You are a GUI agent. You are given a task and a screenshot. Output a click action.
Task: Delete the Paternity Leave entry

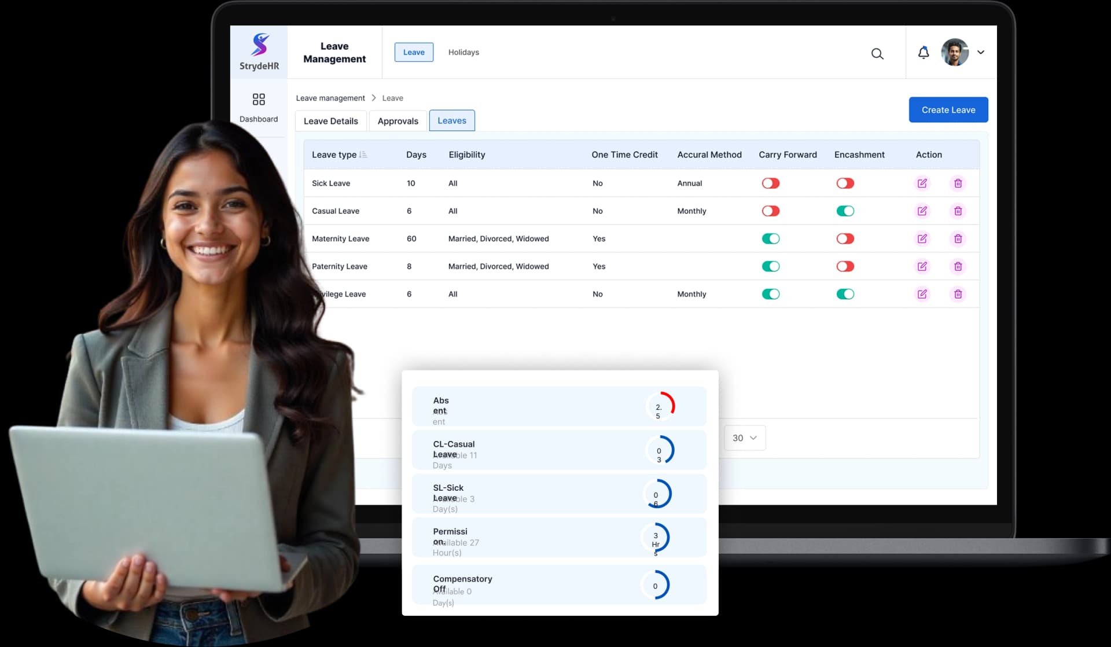[958, 266]
